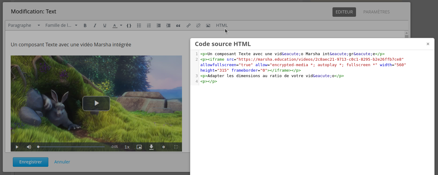Apply blockquote formatting
Image resolution: width=438 pixels, height=175 pixels.
pos(178,26)
